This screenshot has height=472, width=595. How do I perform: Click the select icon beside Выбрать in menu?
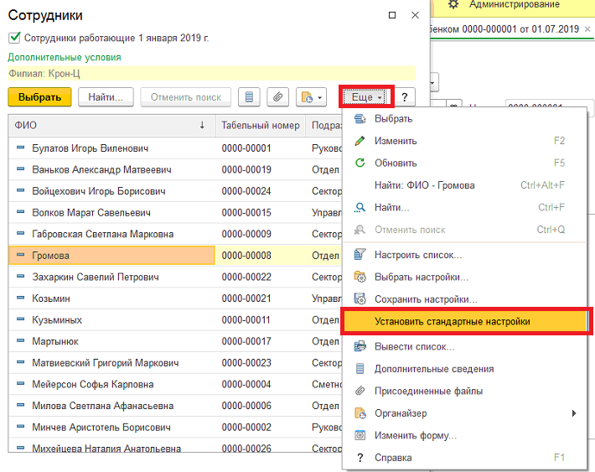coord(360,119)
